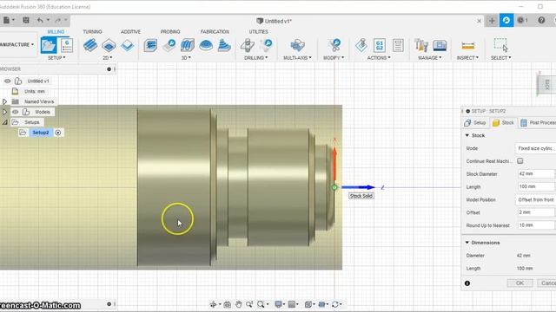
Task: Click the Pan hand icon
Action: tap(238, 304)
